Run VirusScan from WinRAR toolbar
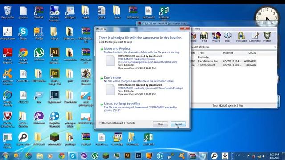Viewport: 285px width, 160px height. pos(241,37)
